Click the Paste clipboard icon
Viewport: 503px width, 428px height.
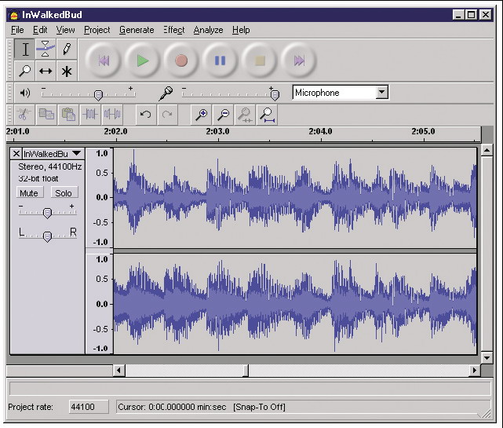68,115
